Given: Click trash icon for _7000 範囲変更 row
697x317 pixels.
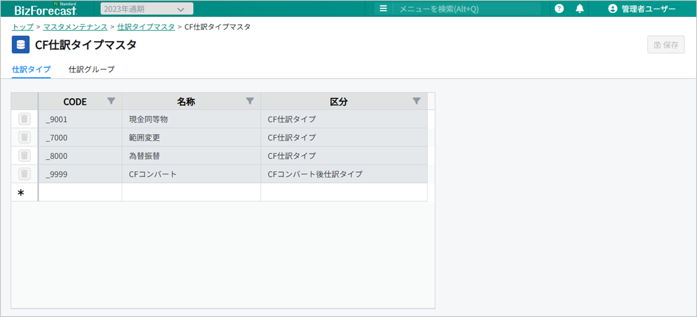Looking at the screenshot, I should pyautogui.click(x=24, y=137).
